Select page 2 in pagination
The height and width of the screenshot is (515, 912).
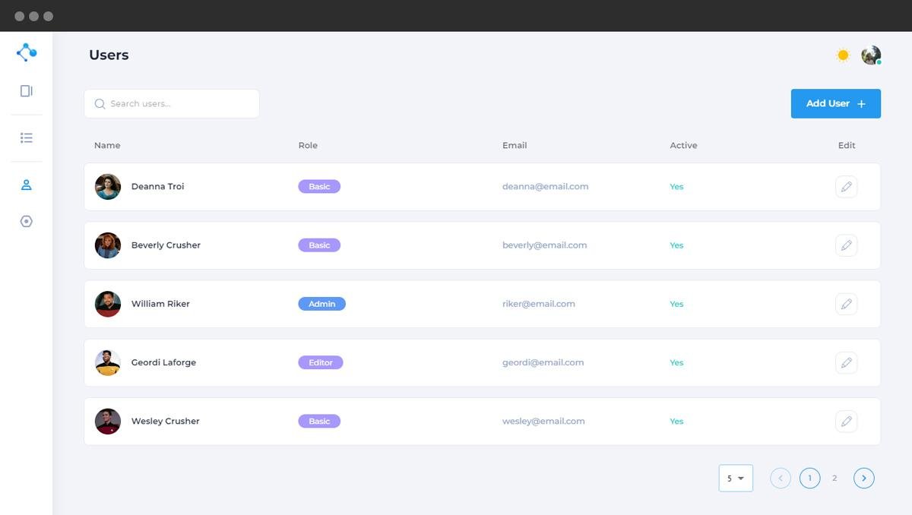tap(834, 478)
